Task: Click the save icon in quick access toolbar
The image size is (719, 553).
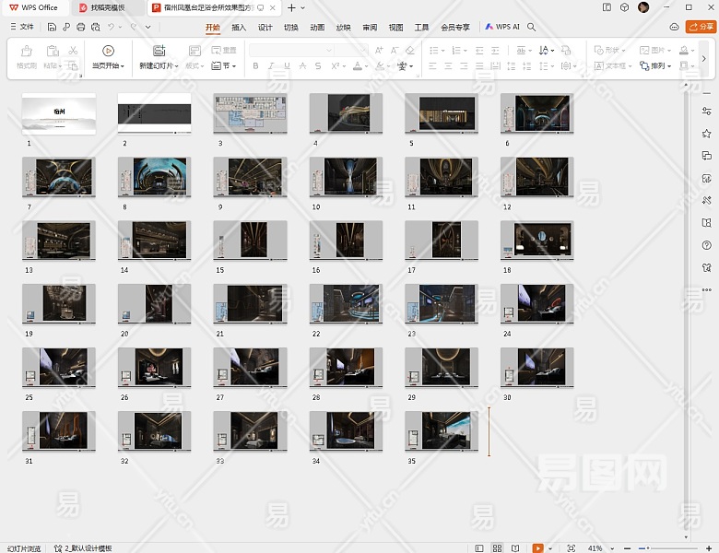Action: click(x=52, y=28)
